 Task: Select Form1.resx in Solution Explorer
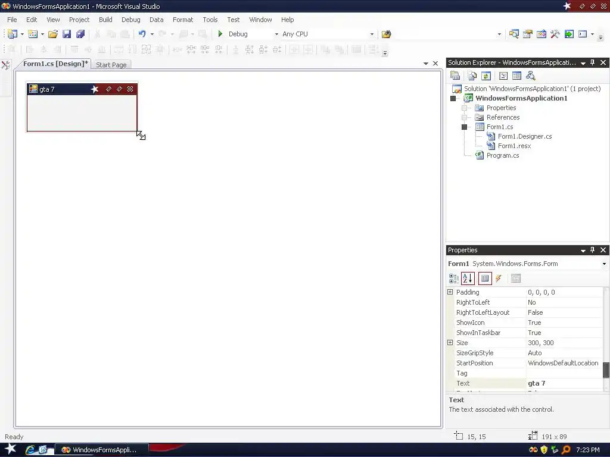click(x=514, y=146)
